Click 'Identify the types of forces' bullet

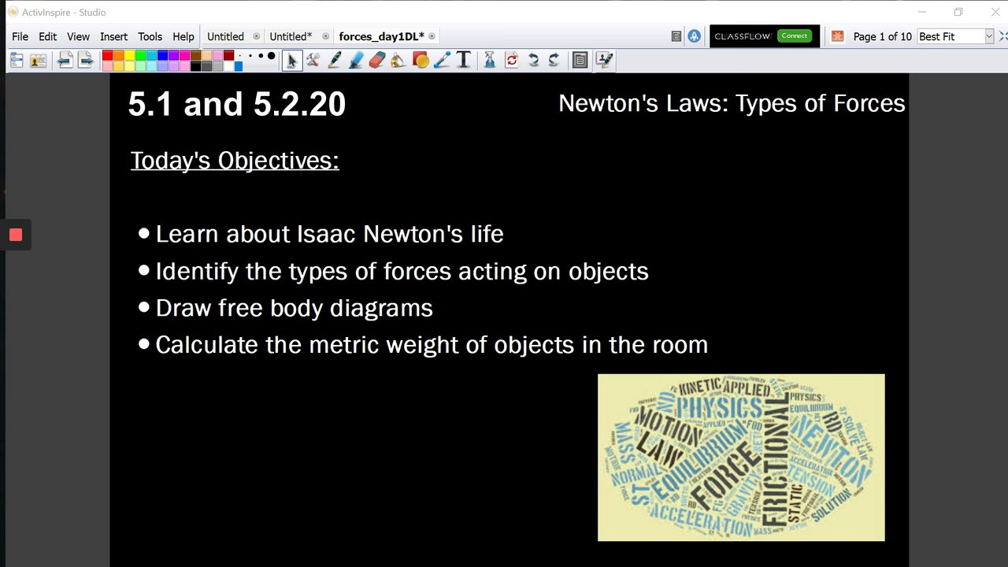coord(402,271)
